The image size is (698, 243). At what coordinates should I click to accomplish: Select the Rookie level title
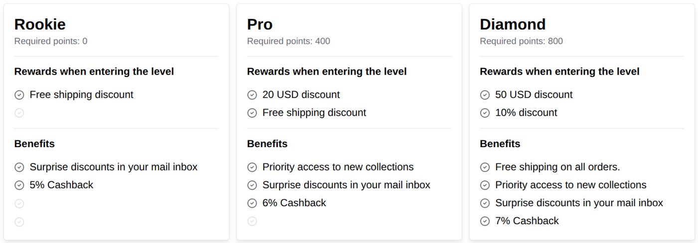tap(40, 24)
